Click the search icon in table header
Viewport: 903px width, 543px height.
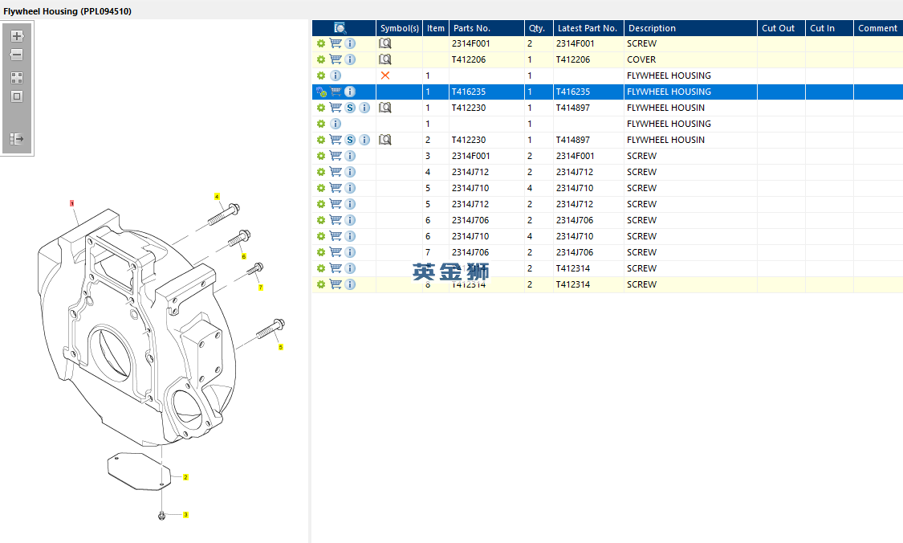point(340,28)
